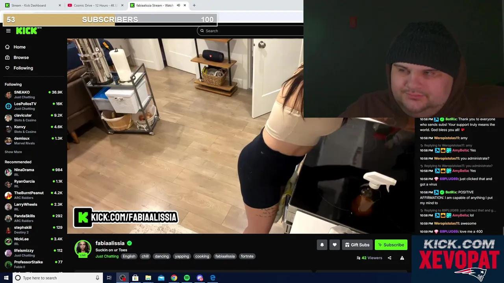
Task: Open Discord from the taskbar
Action: tap(200, 278)
